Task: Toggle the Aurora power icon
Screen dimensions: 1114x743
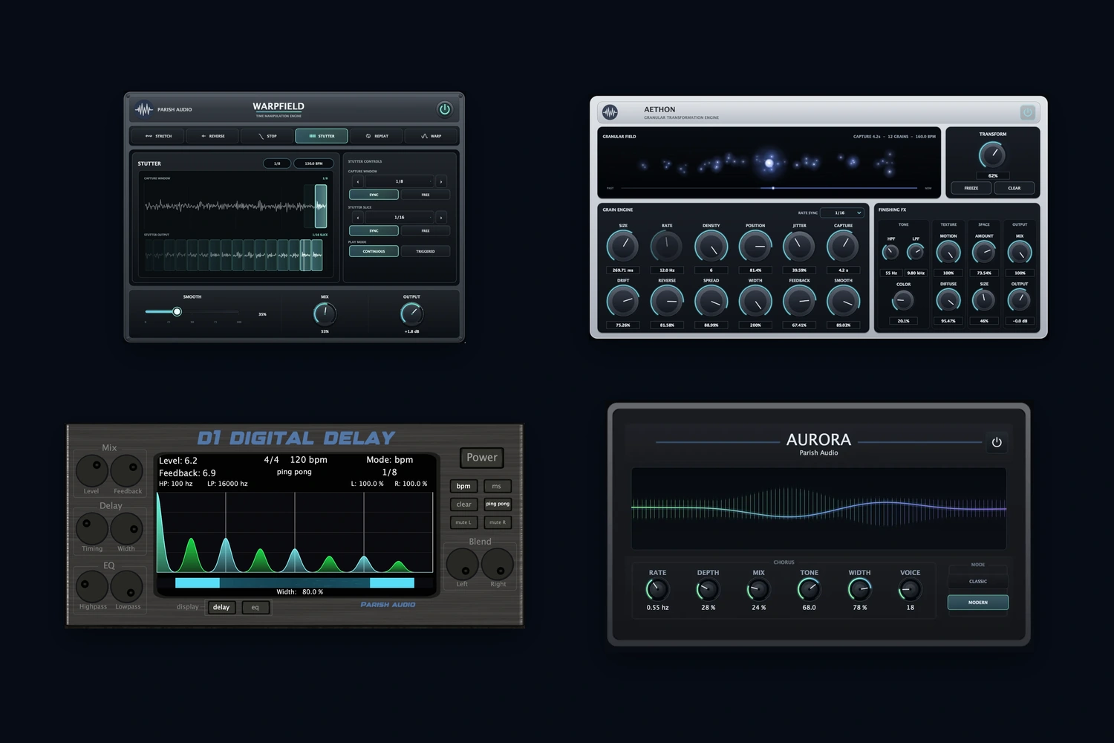Action: 997,442
